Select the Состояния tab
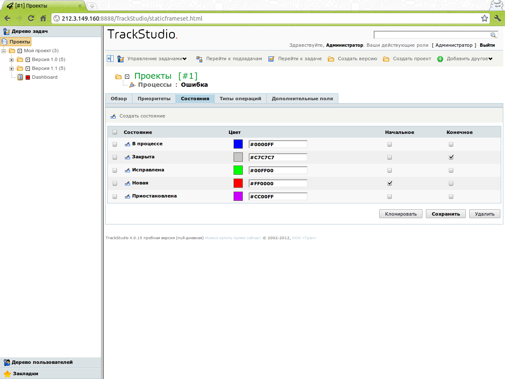 point(195,99)
